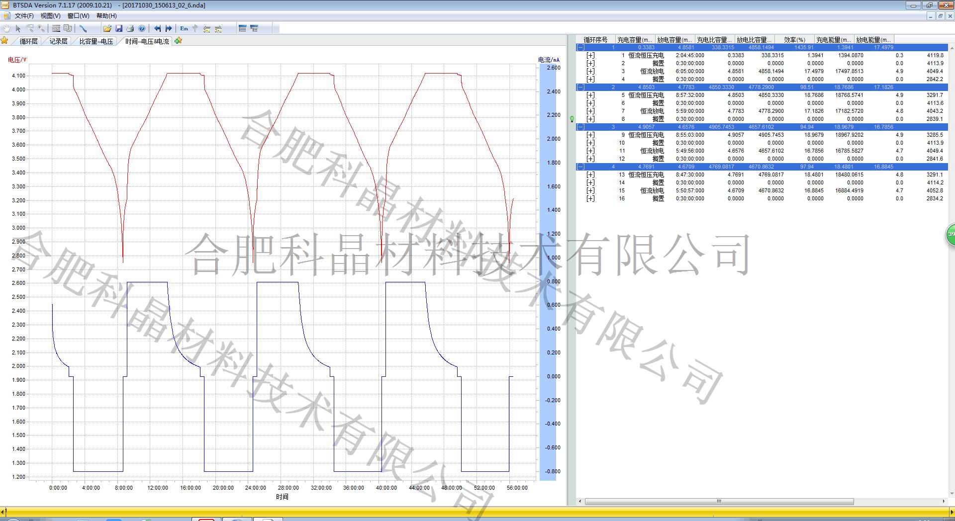
Task: Open the 视图(V) menu
Action: 50,16
